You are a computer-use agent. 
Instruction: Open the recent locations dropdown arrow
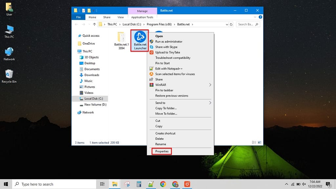(89, 24)
